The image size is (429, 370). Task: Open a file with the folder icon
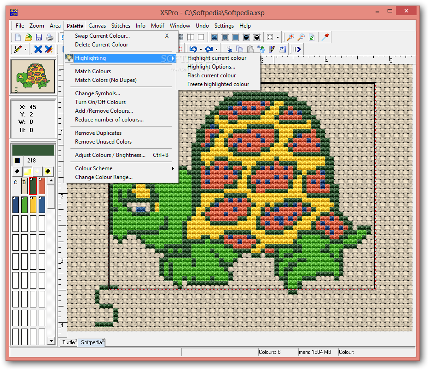tap(28, 37)
